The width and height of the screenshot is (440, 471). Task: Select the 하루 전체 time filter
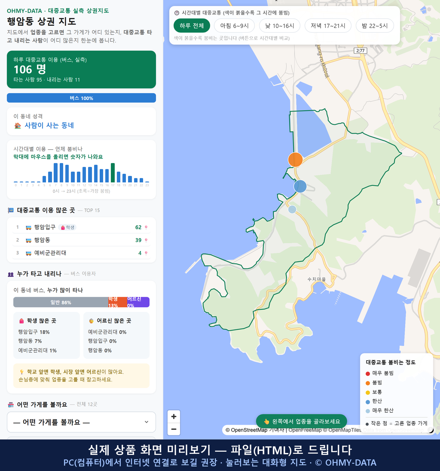(x=192, y=26)
